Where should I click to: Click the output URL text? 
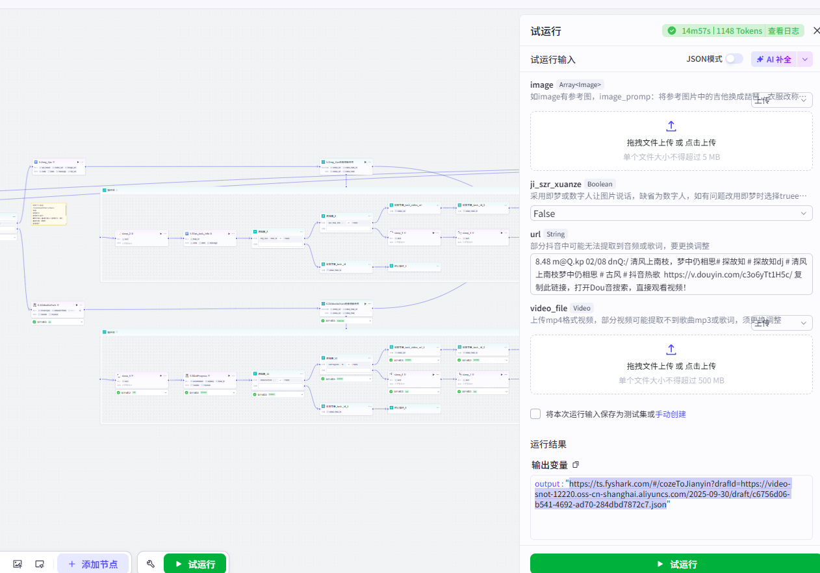[x=663, y=494]
